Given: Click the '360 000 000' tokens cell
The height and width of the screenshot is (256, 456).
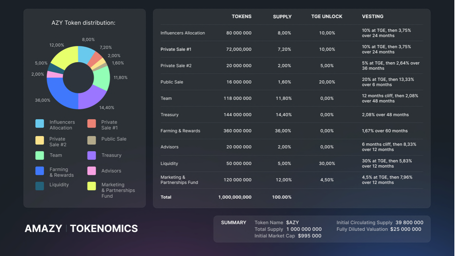Looking at the screenshot, I should click(x=237, y=131).
